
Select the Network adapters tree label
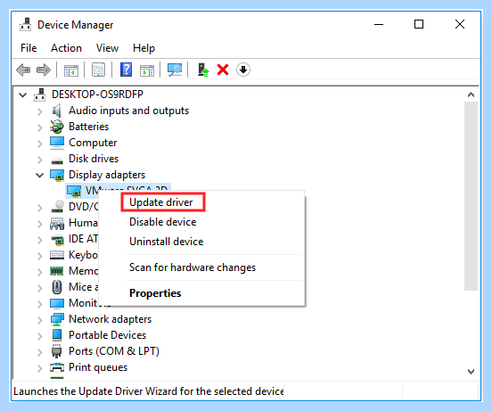111,319
